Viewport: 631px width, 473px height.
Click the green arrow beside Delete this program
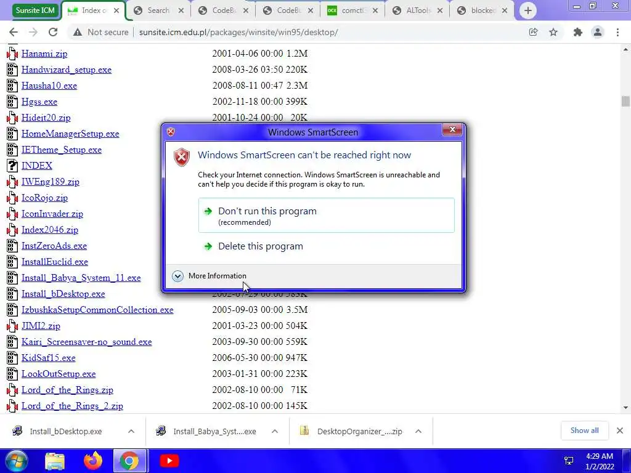pyautogui.click(x=208, y=246)
